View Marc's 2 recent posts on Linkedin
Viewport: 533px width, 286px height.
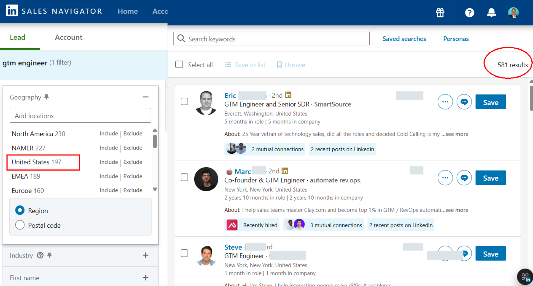pyautogui.click(x=401, y=225)
